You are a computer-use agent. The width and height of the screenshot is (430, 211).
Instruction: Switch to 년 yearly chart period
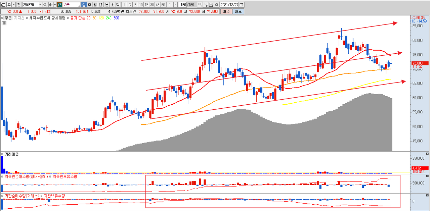click(x=100, y=5)
